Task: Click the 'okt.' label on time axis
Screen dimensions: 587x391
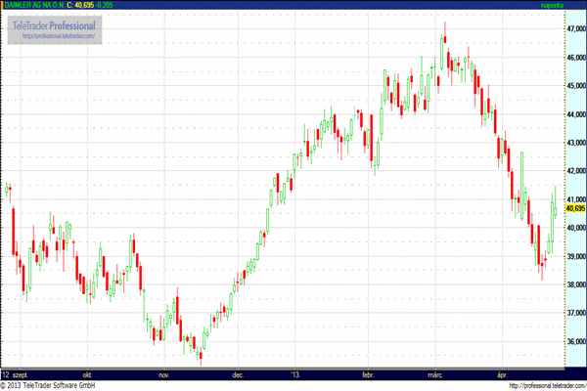Action: click(x=87, y=374)
